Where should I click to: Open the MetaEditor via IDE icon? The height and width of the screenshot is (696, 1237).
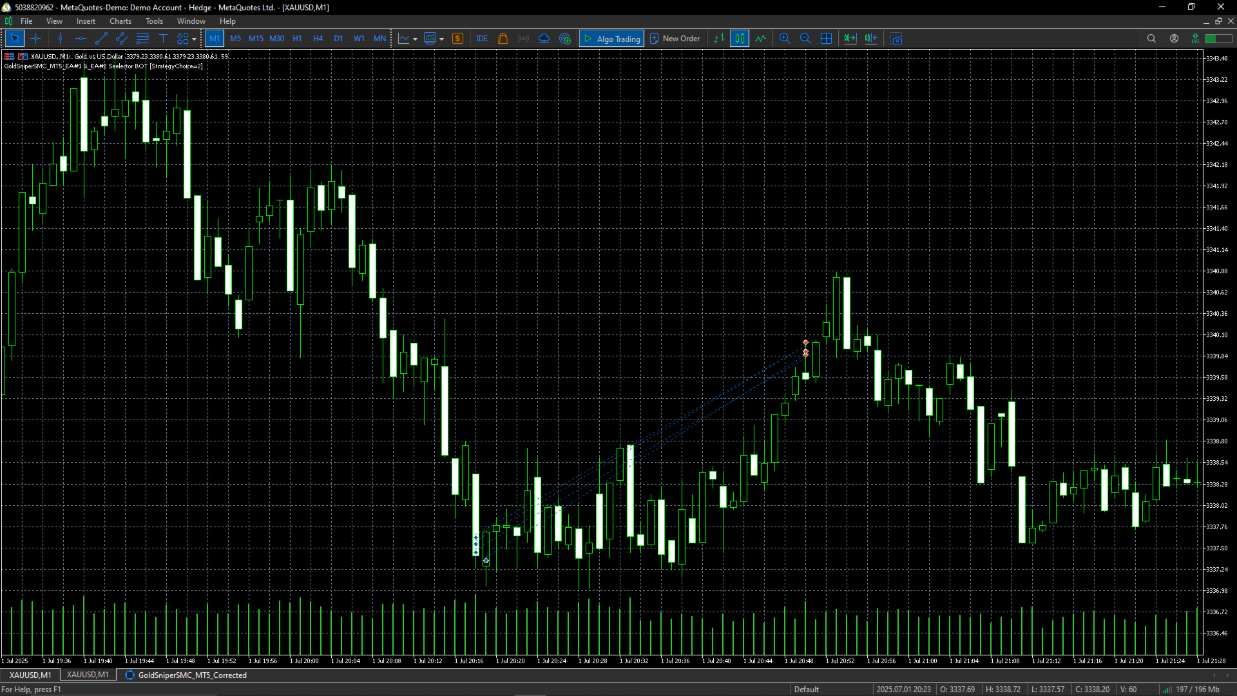tap(482, 39)
